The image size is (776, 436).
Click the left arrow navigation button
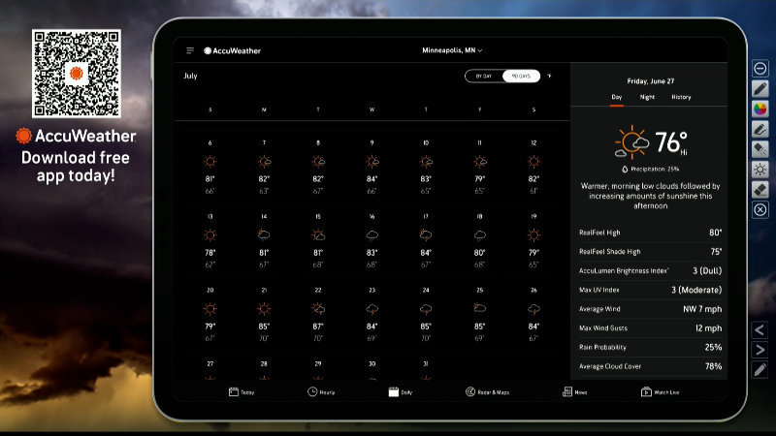click(x=760, y=329)
